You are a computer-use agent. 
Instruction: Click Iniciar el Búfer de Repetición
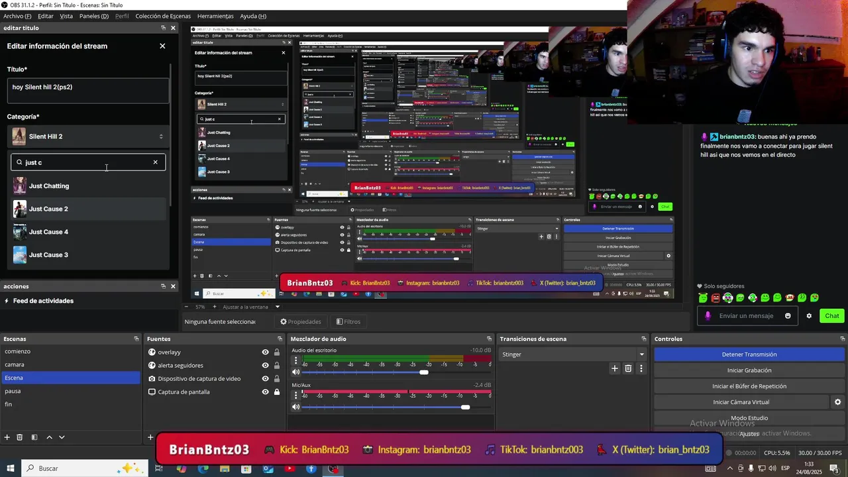[749, 386]
